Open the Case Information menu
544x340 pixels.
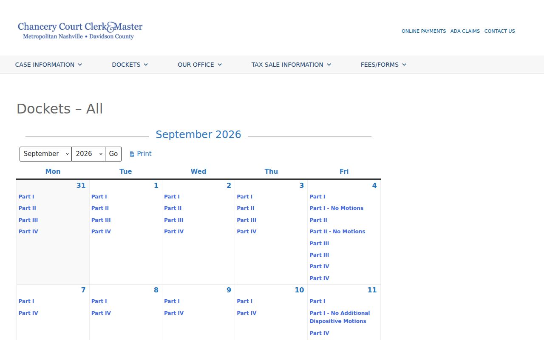pos(49,65)
